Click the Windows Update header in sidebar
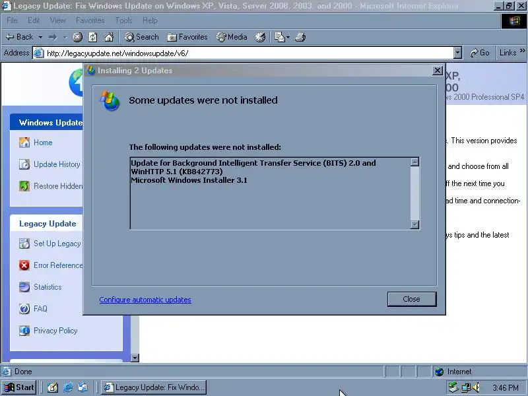This screenshot has height=396, width=528. tap(51, 123)
